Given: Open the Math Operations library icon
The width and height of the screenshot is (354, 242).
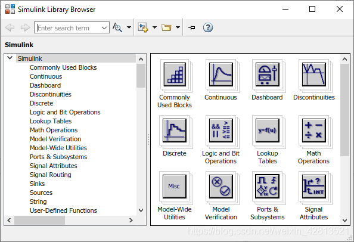Looking at the screenshot, I should click(x=314, y=131).
